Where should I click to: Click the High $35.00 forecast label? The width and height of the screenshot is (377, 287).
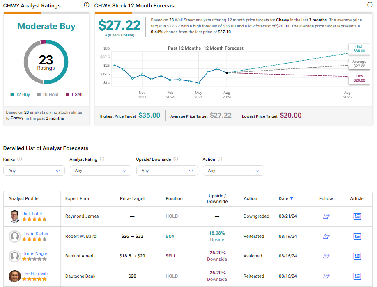click(x=359, y=48)
